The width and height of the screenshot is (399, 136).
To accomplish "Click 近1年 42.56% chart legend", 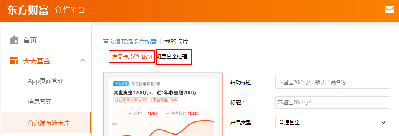I will coord(143,113).
